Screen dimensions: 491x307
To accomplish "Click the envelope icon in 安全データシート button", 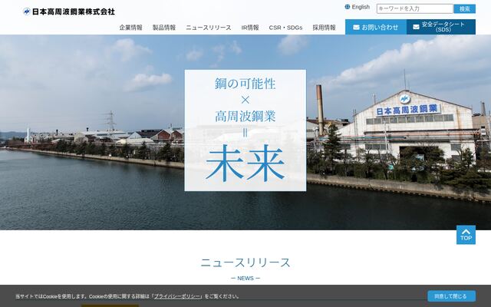I will pos(416,27).
